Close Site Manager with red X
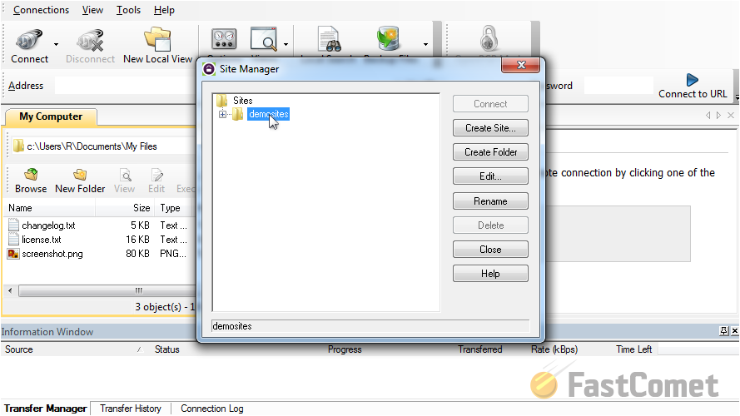740x416 pixels. (x=520, y=65)
